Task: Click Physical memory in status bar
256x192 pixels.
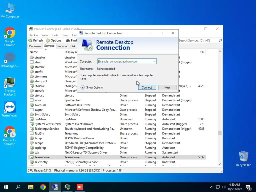Action: click(77, 170)
